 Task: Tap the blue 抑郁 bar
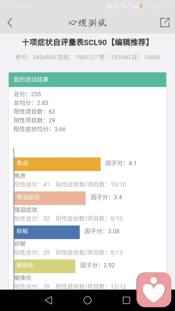point(47,232)
